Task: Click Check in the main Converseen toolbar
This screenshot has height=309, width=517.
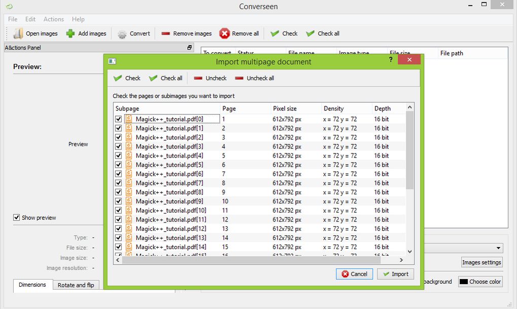Action: (x=284, y=34)
